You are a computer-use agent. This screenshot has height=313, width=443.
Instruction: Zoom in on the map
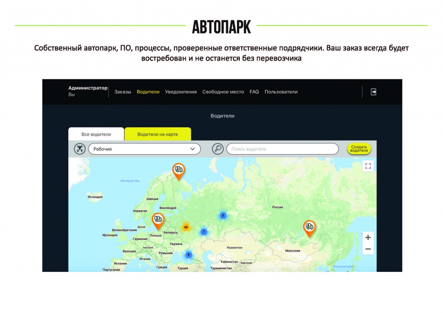[368, 237]
